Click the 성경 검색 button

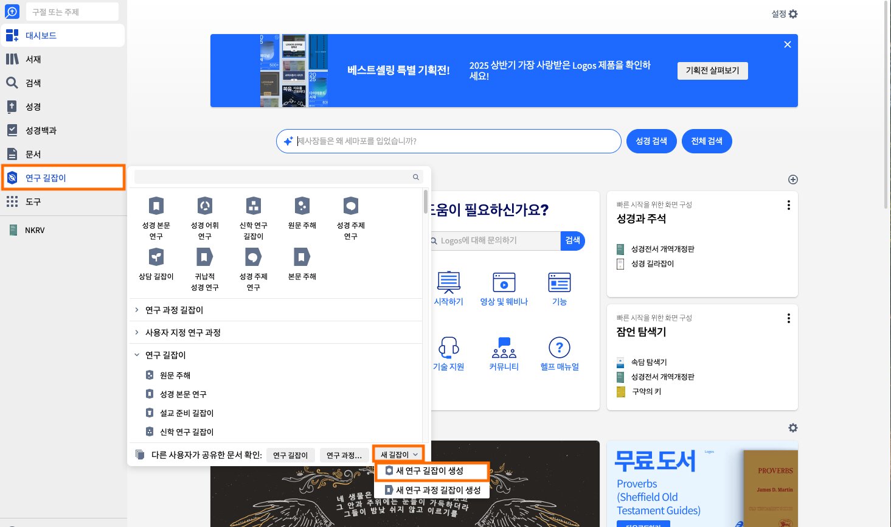[651, 141]
